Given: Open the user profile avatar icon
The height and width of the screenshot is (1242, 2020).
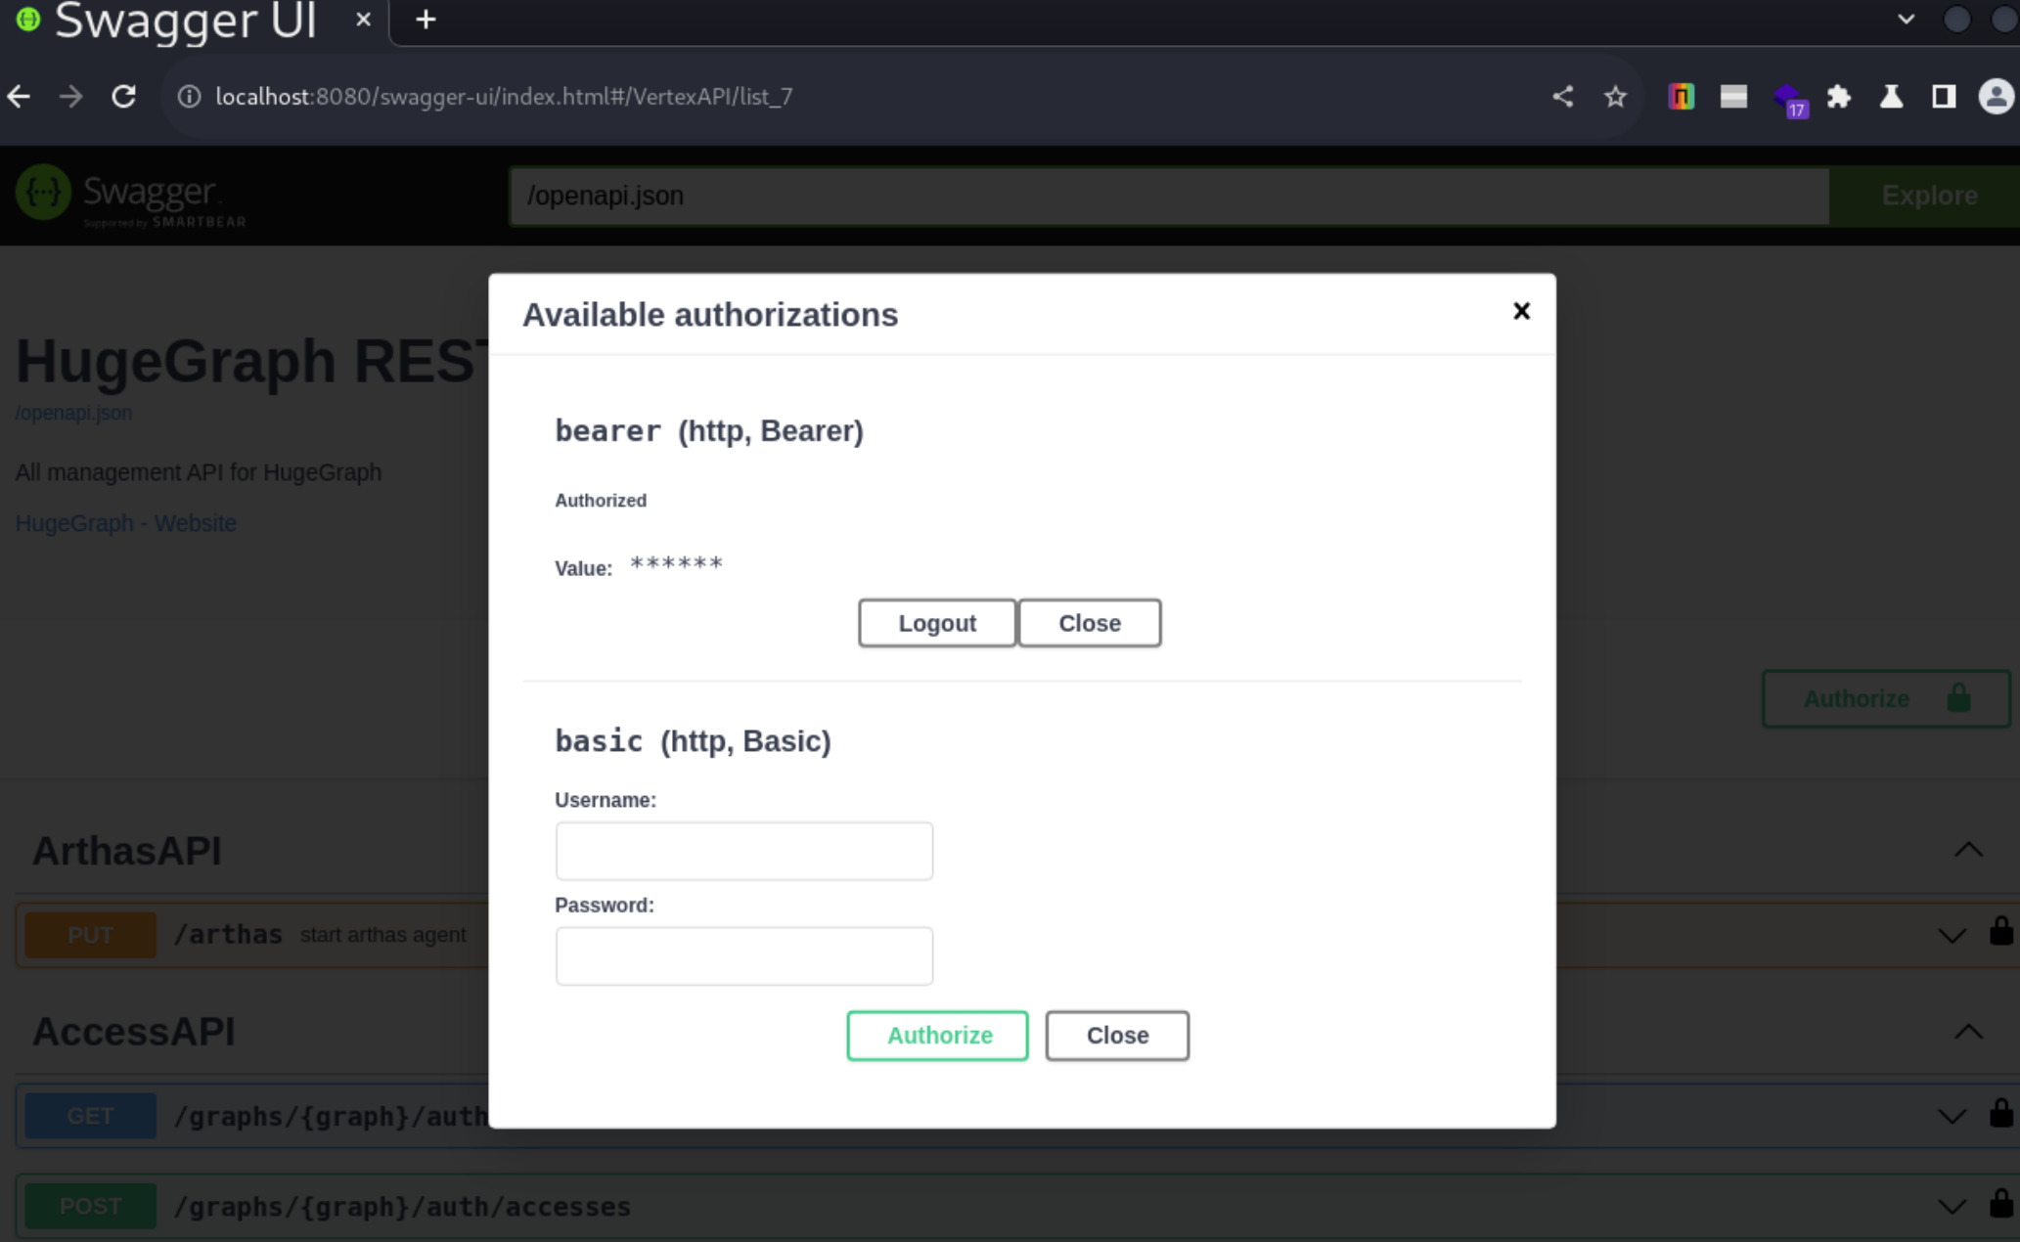Looking at the screenshot, I should tap(1996, 97).
